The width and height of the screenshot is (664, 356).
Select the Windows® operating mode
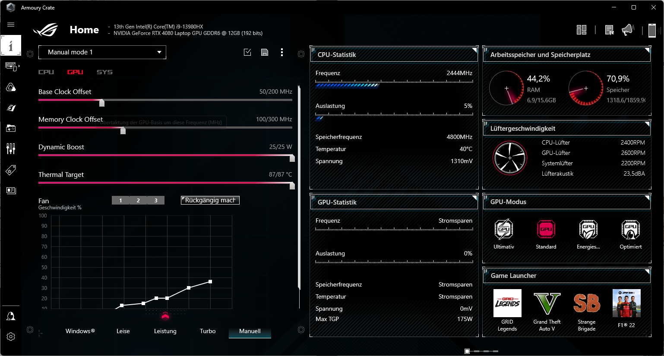[80, 331]
